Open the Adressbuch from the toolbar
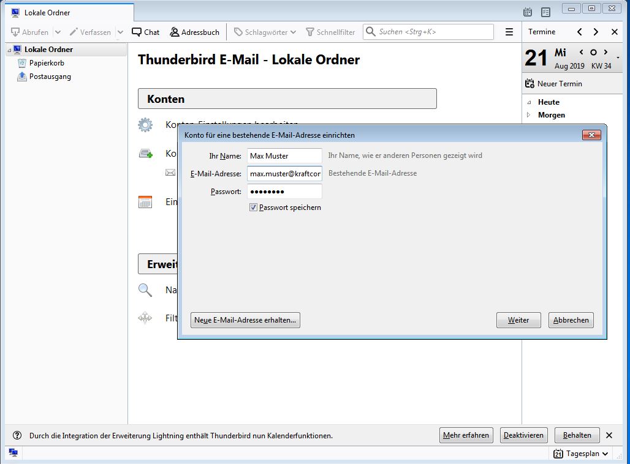630x464 pixels. click(194, 32)
